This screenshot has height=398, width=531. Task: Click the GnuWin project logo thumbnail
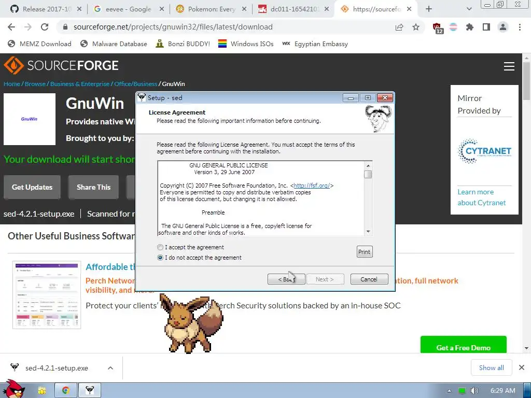[30, 119]
